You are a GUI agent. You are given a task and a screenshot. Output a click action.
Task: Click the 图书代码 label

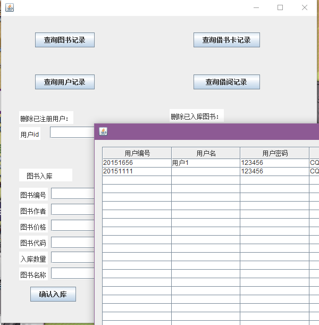(33, 243)
